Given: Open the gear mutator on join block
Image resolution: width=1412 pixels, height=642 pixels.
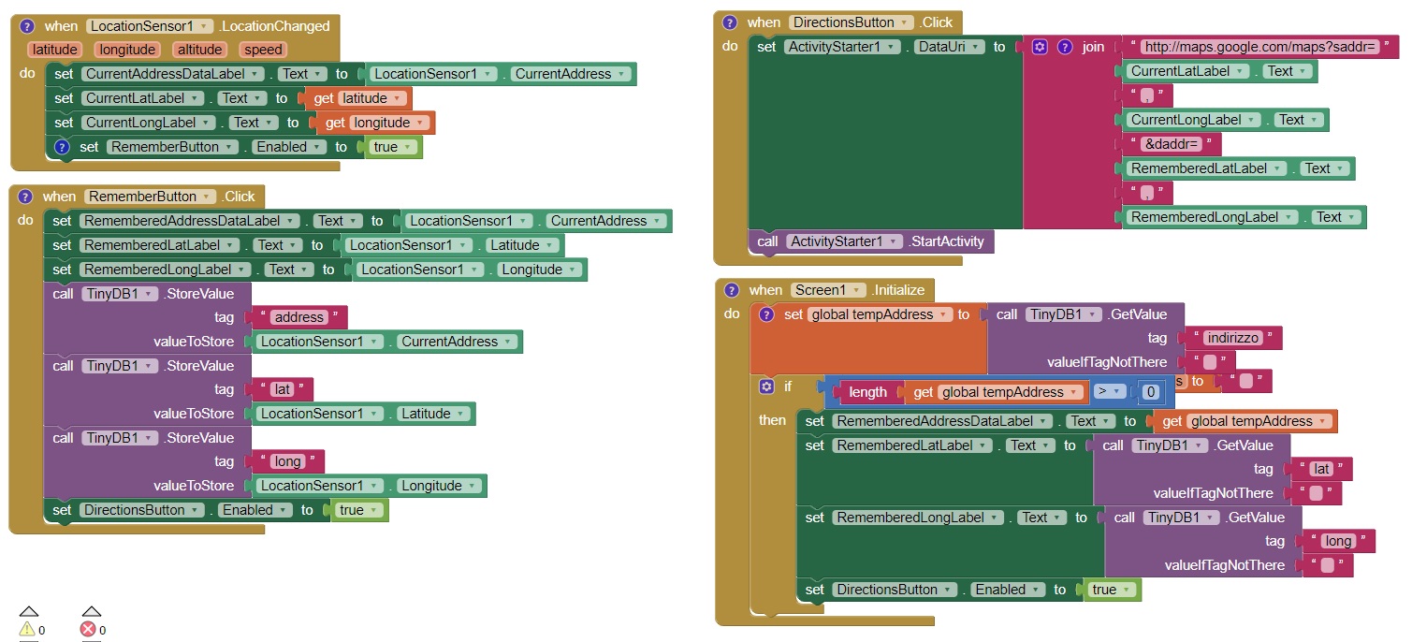Looking at the screenshot, I should (1040, 47).
